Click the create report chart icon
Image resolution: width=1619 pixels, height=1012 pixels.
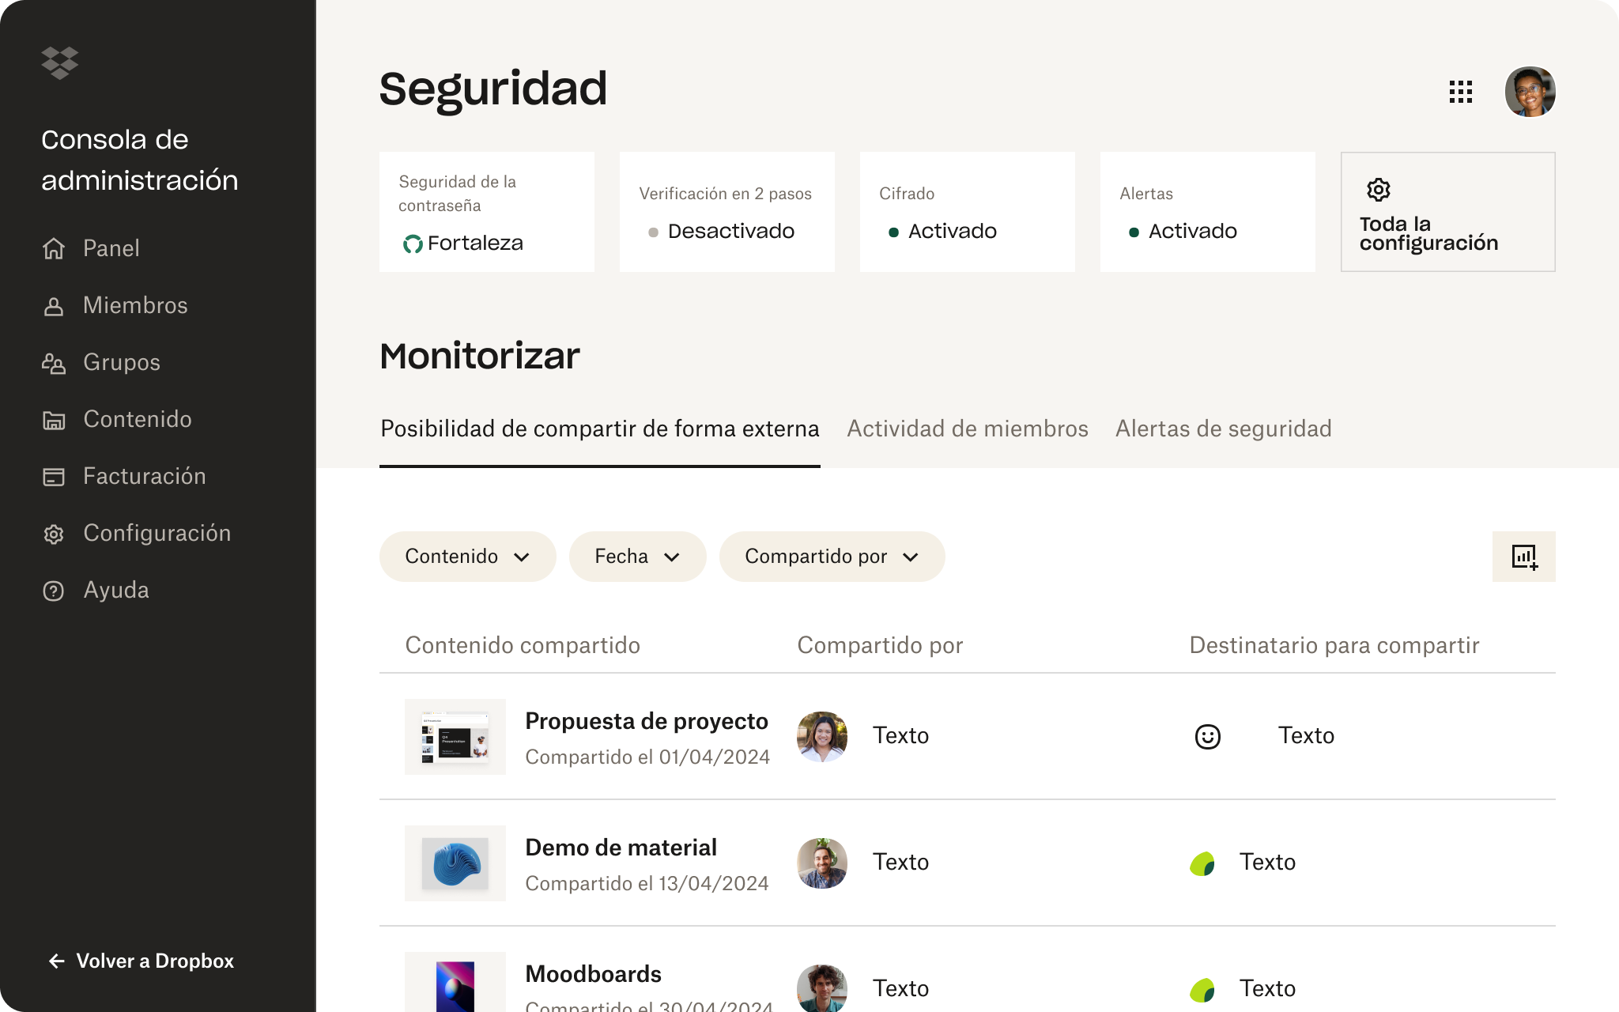(x=1524, y=557)
